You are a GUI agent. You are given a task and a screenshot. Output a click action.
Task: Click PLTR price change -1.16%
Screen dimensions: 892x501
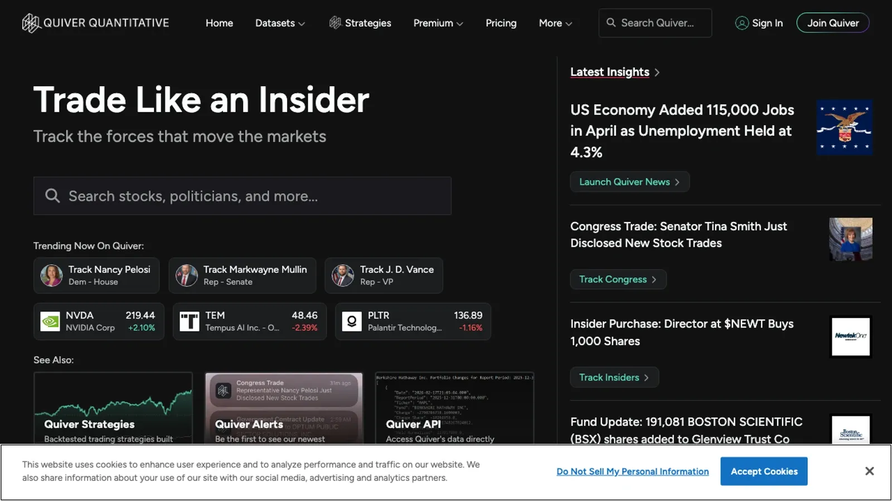click(x=471, y=328)
